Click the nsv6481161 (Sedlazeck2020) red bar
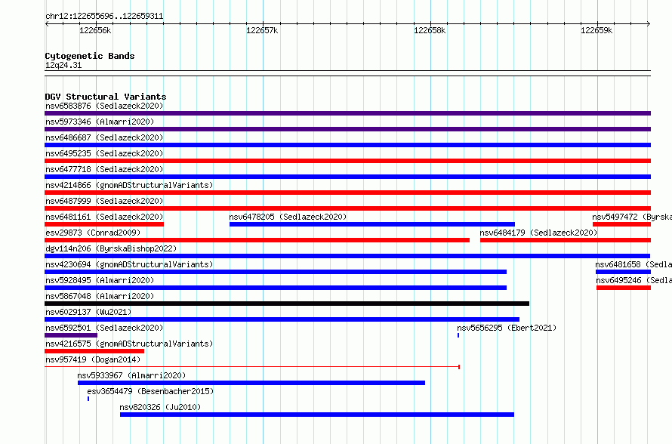 click(x=104, y=224)
